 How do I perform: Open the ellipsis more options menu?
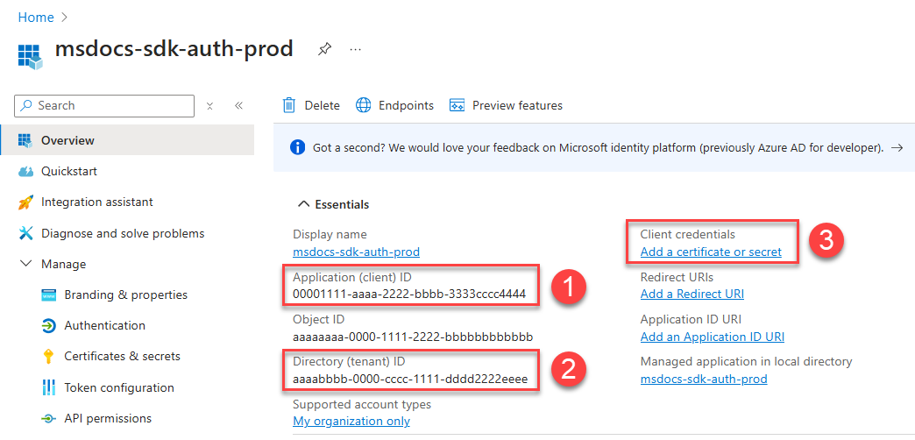(355, 50)
